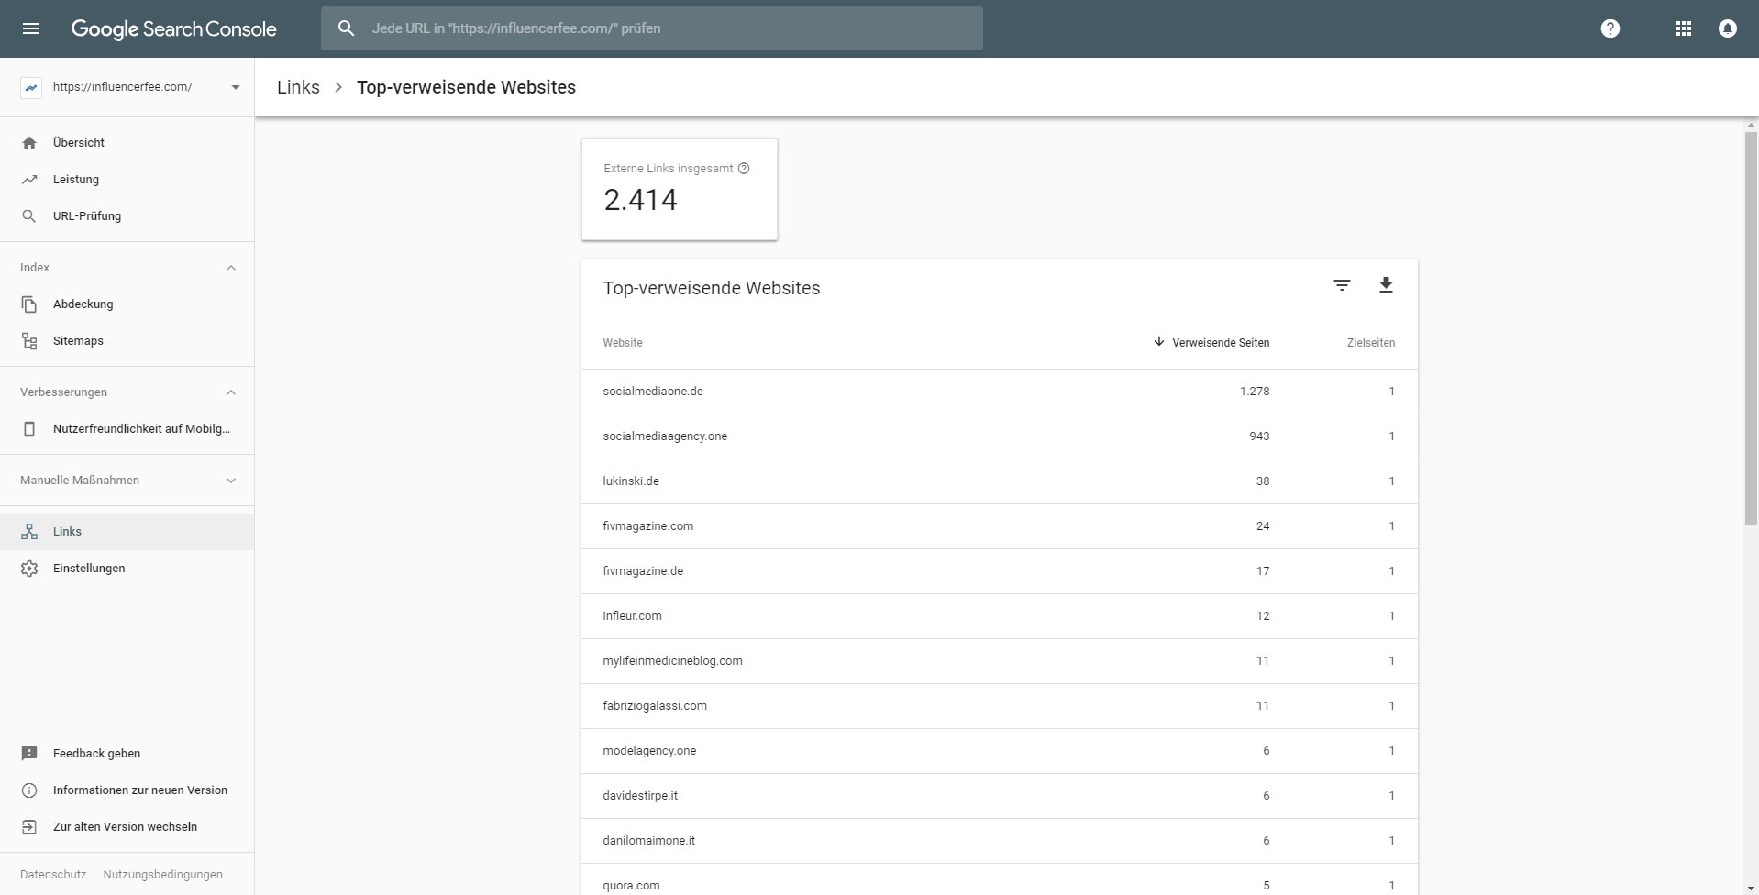Expand the Manuelle Maßnahmen section
1759x895 pixels.
(231, 481)
